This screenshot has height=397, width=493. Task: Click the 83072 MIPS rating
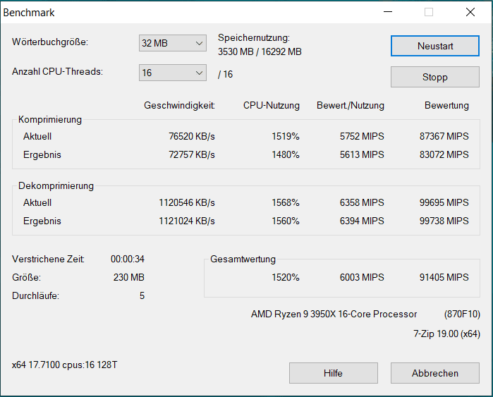point(444,154)
